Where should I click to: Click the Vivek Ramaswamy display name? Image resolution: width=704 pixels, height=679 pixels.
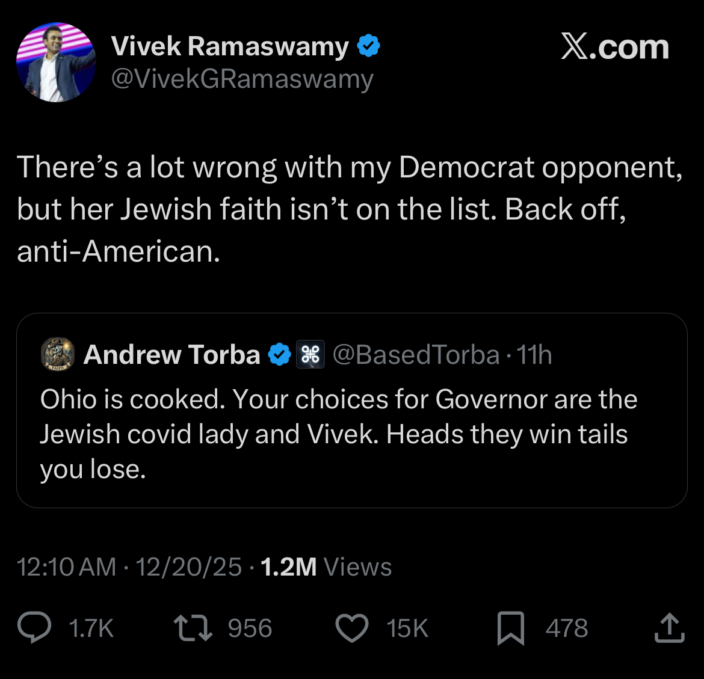point(230,46)
